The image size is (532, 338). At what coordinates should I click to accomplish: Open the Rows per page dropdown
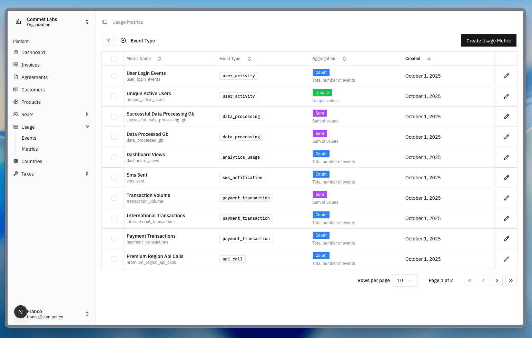(x=405, y=280)
